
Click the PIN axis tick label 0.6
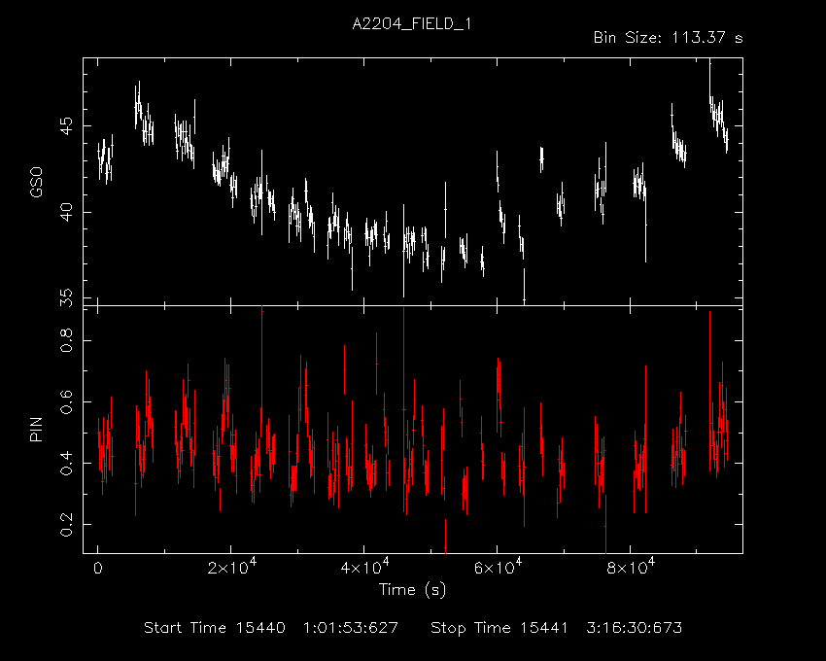pyautogui.click(x=66, y=401)
